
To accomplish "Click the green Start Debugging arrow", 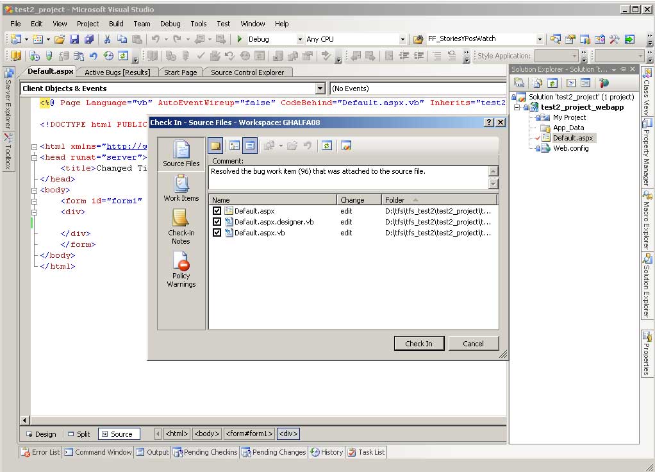I will (239, 39).
